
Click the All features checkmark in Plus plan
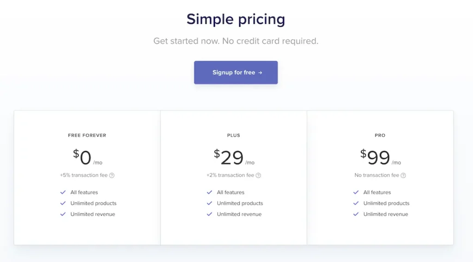(x=209, y=192)
